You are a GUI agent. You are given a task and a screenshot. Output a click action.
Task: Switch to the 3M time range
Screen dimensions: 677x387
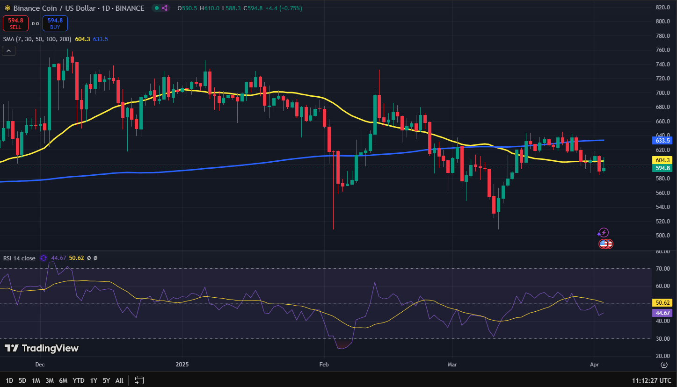(x=50, y=380)
